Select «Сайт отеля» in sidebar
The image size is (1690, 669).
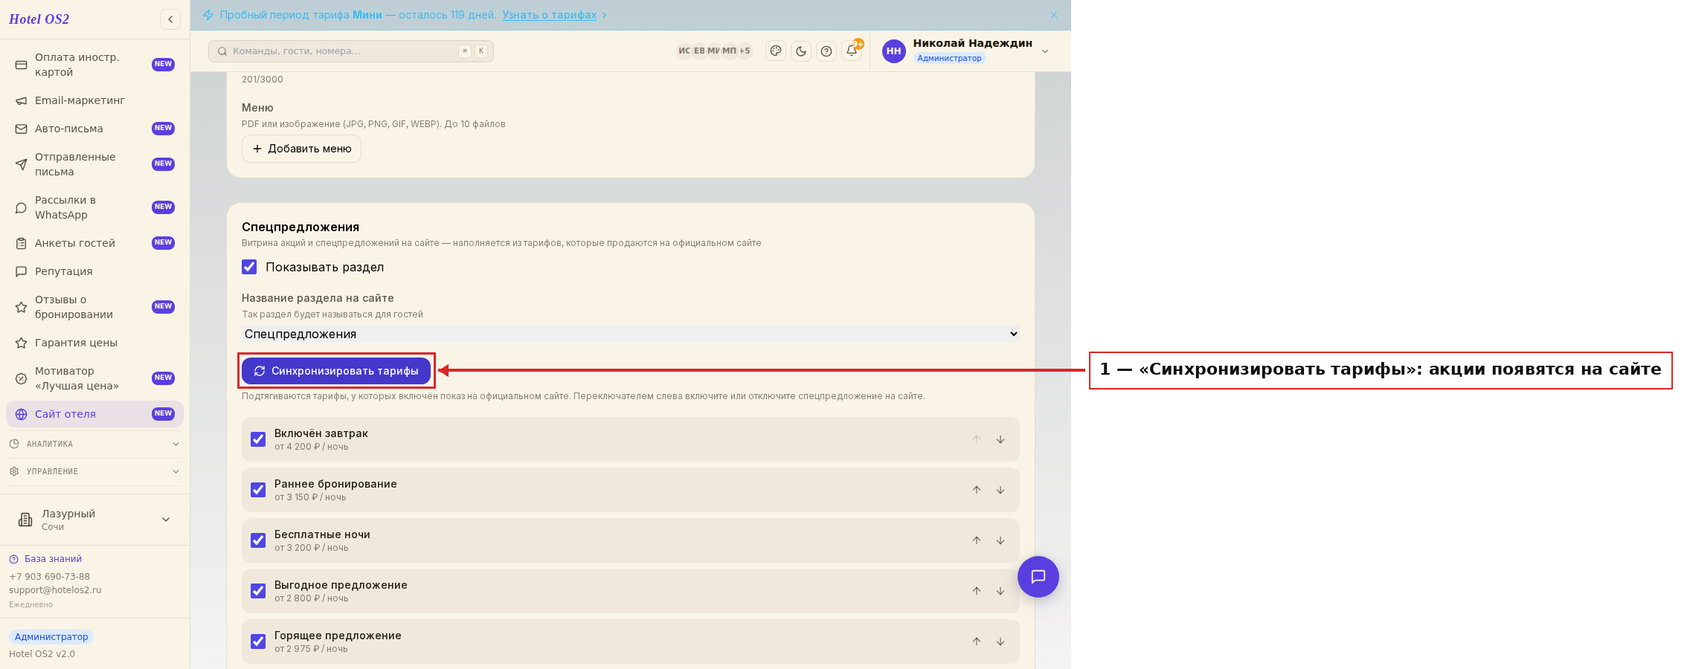pos(94,414)
